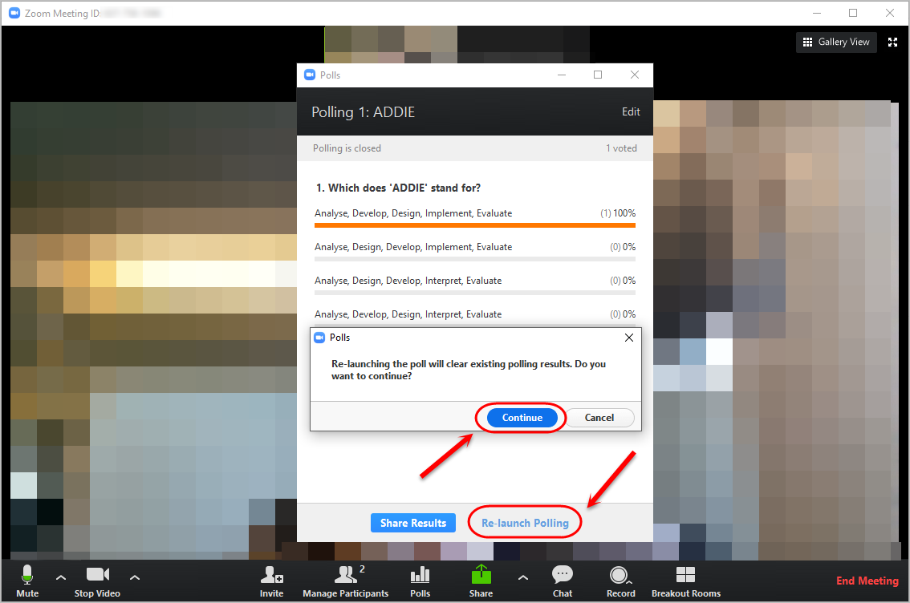This screenshot has width=910, height=603.
Task: Enter fullscreen mode
Action: click(892, 42)
